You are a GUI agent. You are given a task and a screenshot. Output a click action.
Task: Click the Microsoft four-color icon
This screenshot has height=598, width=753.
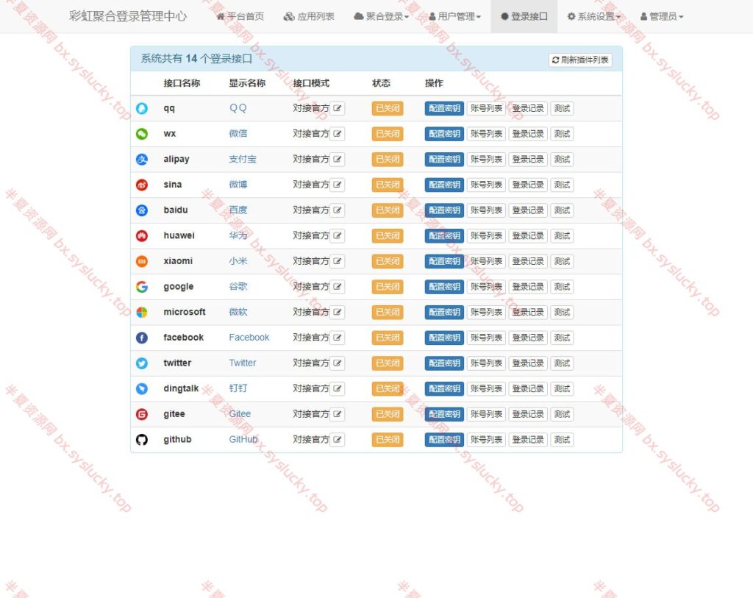(142, 312)
